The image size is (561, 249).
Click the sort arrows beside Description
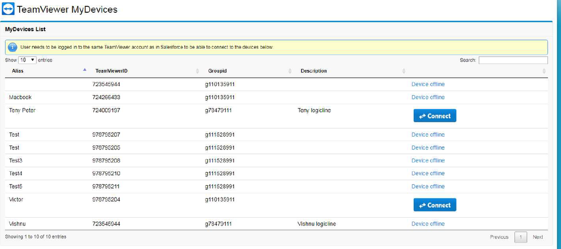(404, 71)
